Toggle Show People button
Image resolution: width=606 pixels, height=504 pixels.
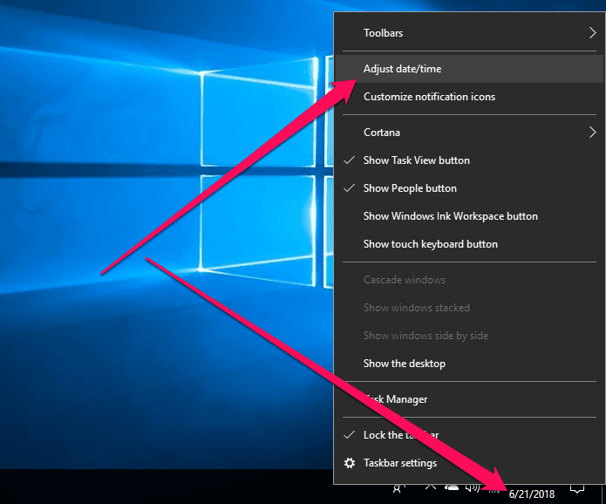[469, 188]
